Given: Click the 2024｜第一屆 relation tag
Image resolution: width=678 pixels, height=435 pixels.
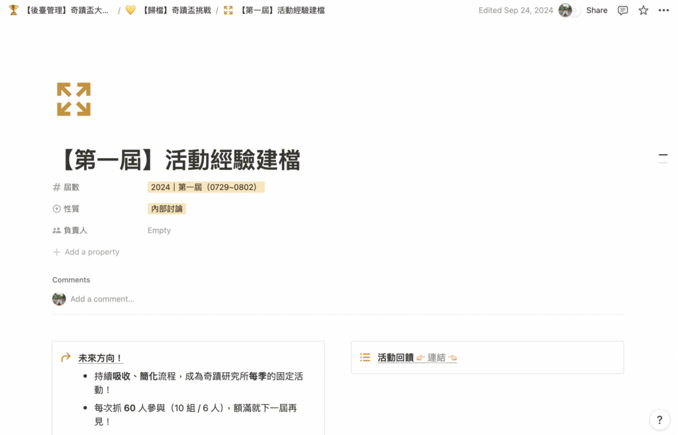Looking at the screenshot, I should click(206, 187).
